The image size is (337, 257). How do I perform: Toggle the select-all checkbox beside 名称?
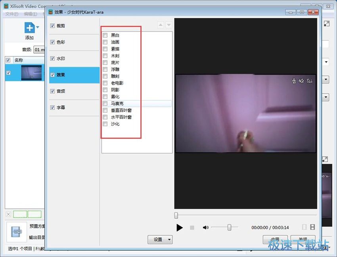click(8, 60)
